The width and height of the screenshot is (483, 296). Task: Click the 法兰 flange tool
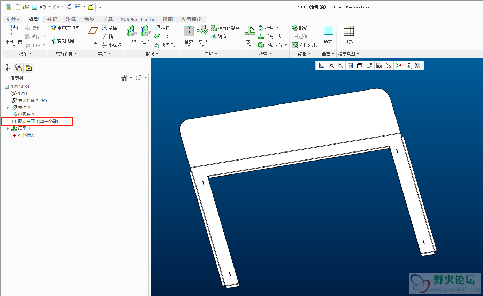146,35
